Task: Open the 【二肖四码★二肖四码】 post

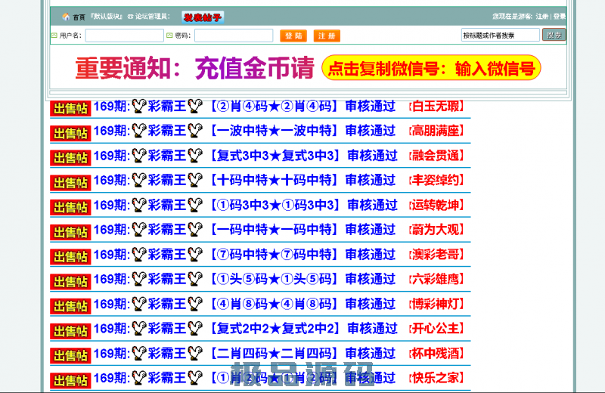Action: coord(274,353)
